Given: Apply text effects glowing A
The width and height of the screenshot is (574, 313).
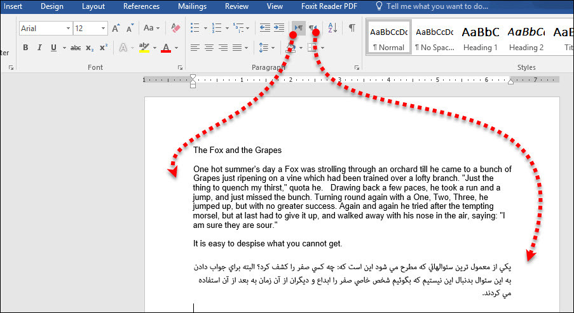Looking at the screenshot, I should click(123, 48).
